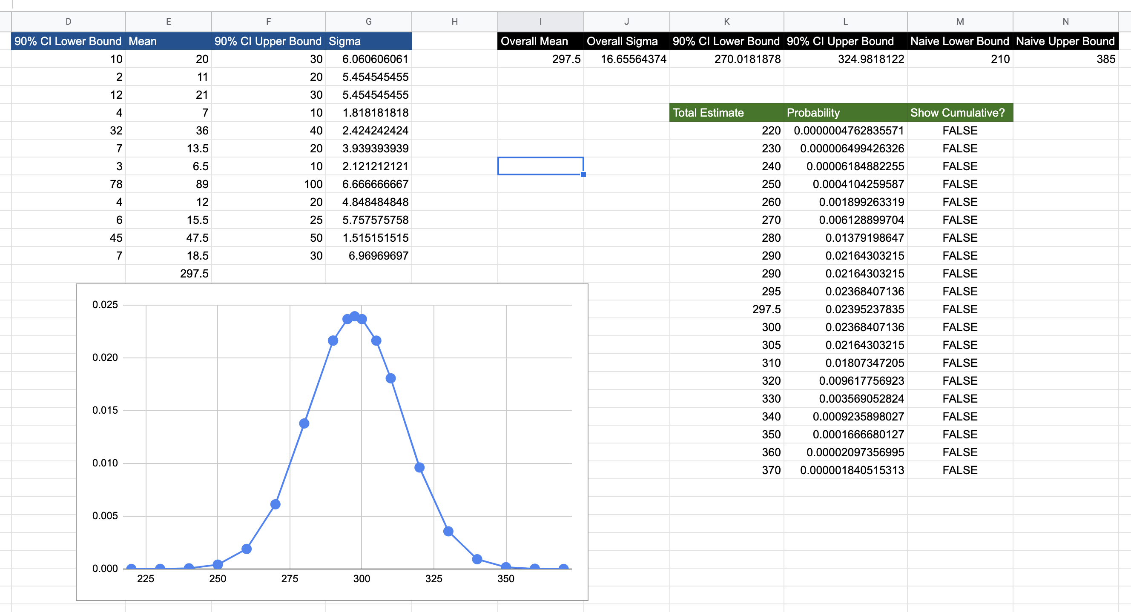1131x612 pixels.
Task: Select the lower bound cell with value 45
Action: tap(69, 238)
